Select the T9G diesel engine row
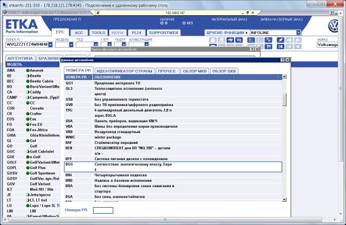The height and width of the screenshot is (225, 346). 173,113
